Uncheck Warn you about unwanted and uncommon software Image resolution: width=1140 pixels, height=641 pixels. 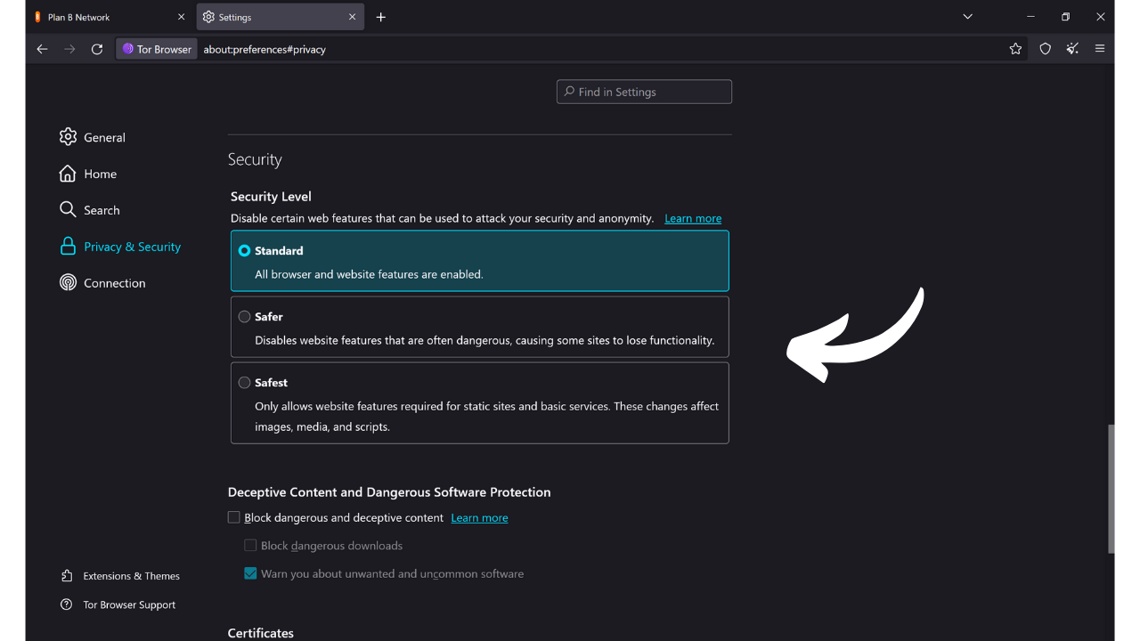click(250, 573)
